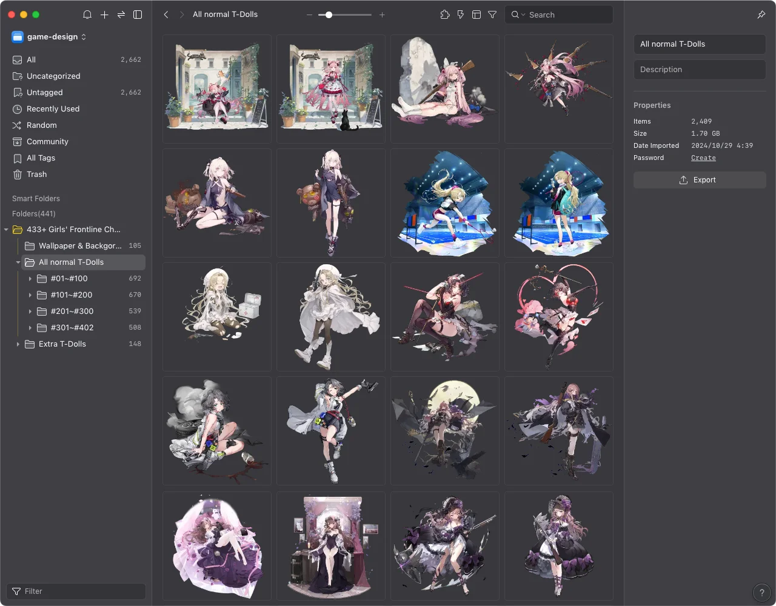Click the lightning bolt quick-action icon
Image resolution: width=776 pixels, height=606 pixels.
[461, 15]
